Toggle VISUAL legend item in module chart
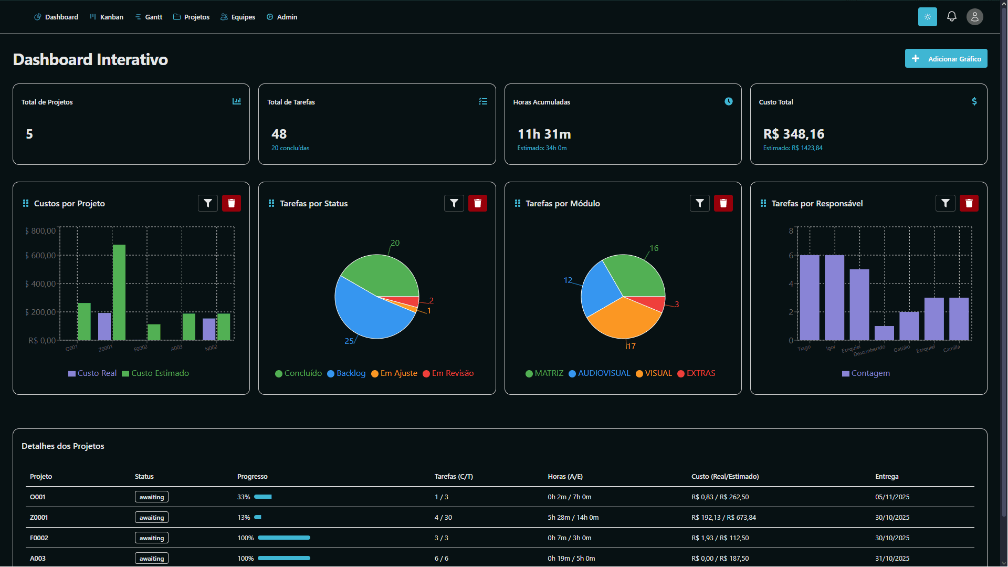Screen dimensions: 1008x567 pos(654,373)
